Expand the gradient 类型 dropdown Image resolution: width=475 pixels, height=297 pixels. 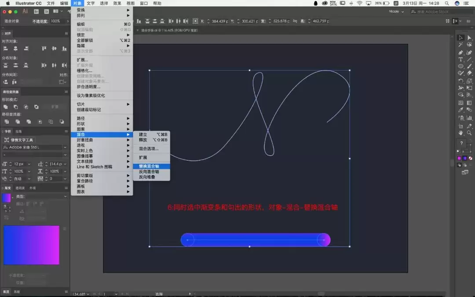pyautogui.click(x=41, y=196)
